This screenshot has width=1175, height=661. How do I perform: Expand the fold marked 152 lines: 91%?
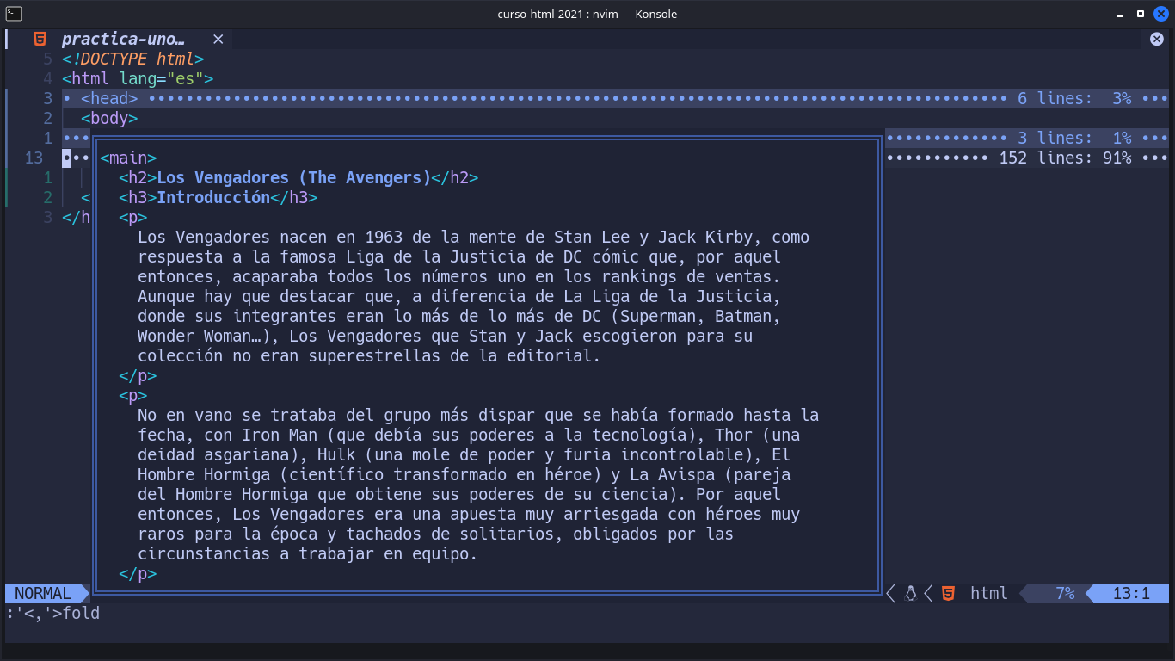(x=1027, y=158)
